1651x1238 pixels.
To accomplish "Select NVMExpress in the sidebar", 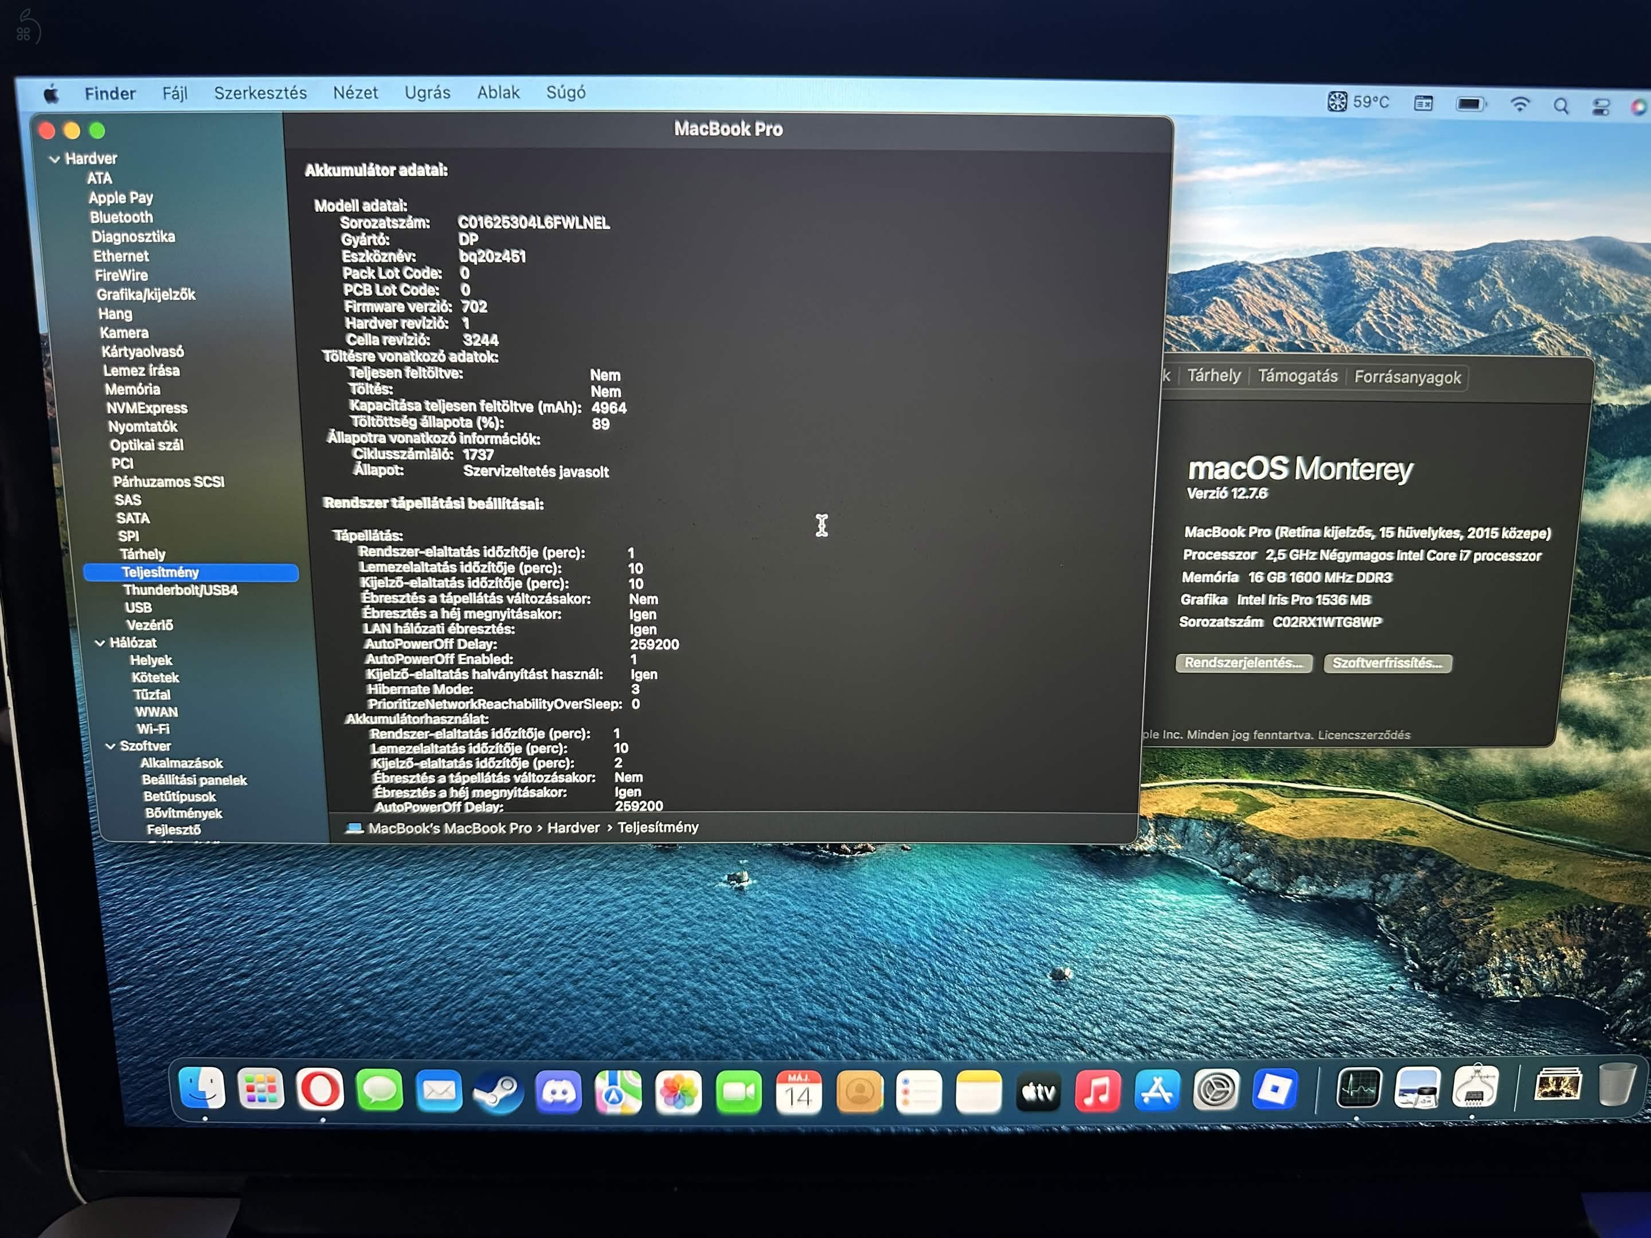I will click(x=146, y=408).
